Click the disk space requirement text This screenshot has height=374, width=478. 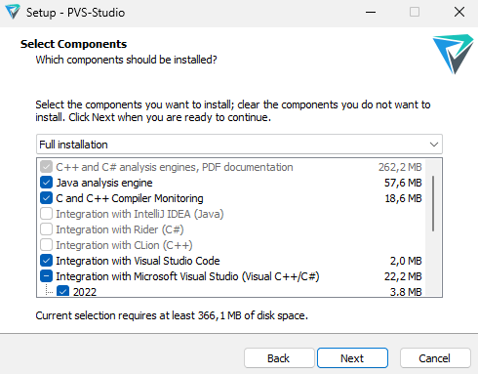[x=172, y=315]
